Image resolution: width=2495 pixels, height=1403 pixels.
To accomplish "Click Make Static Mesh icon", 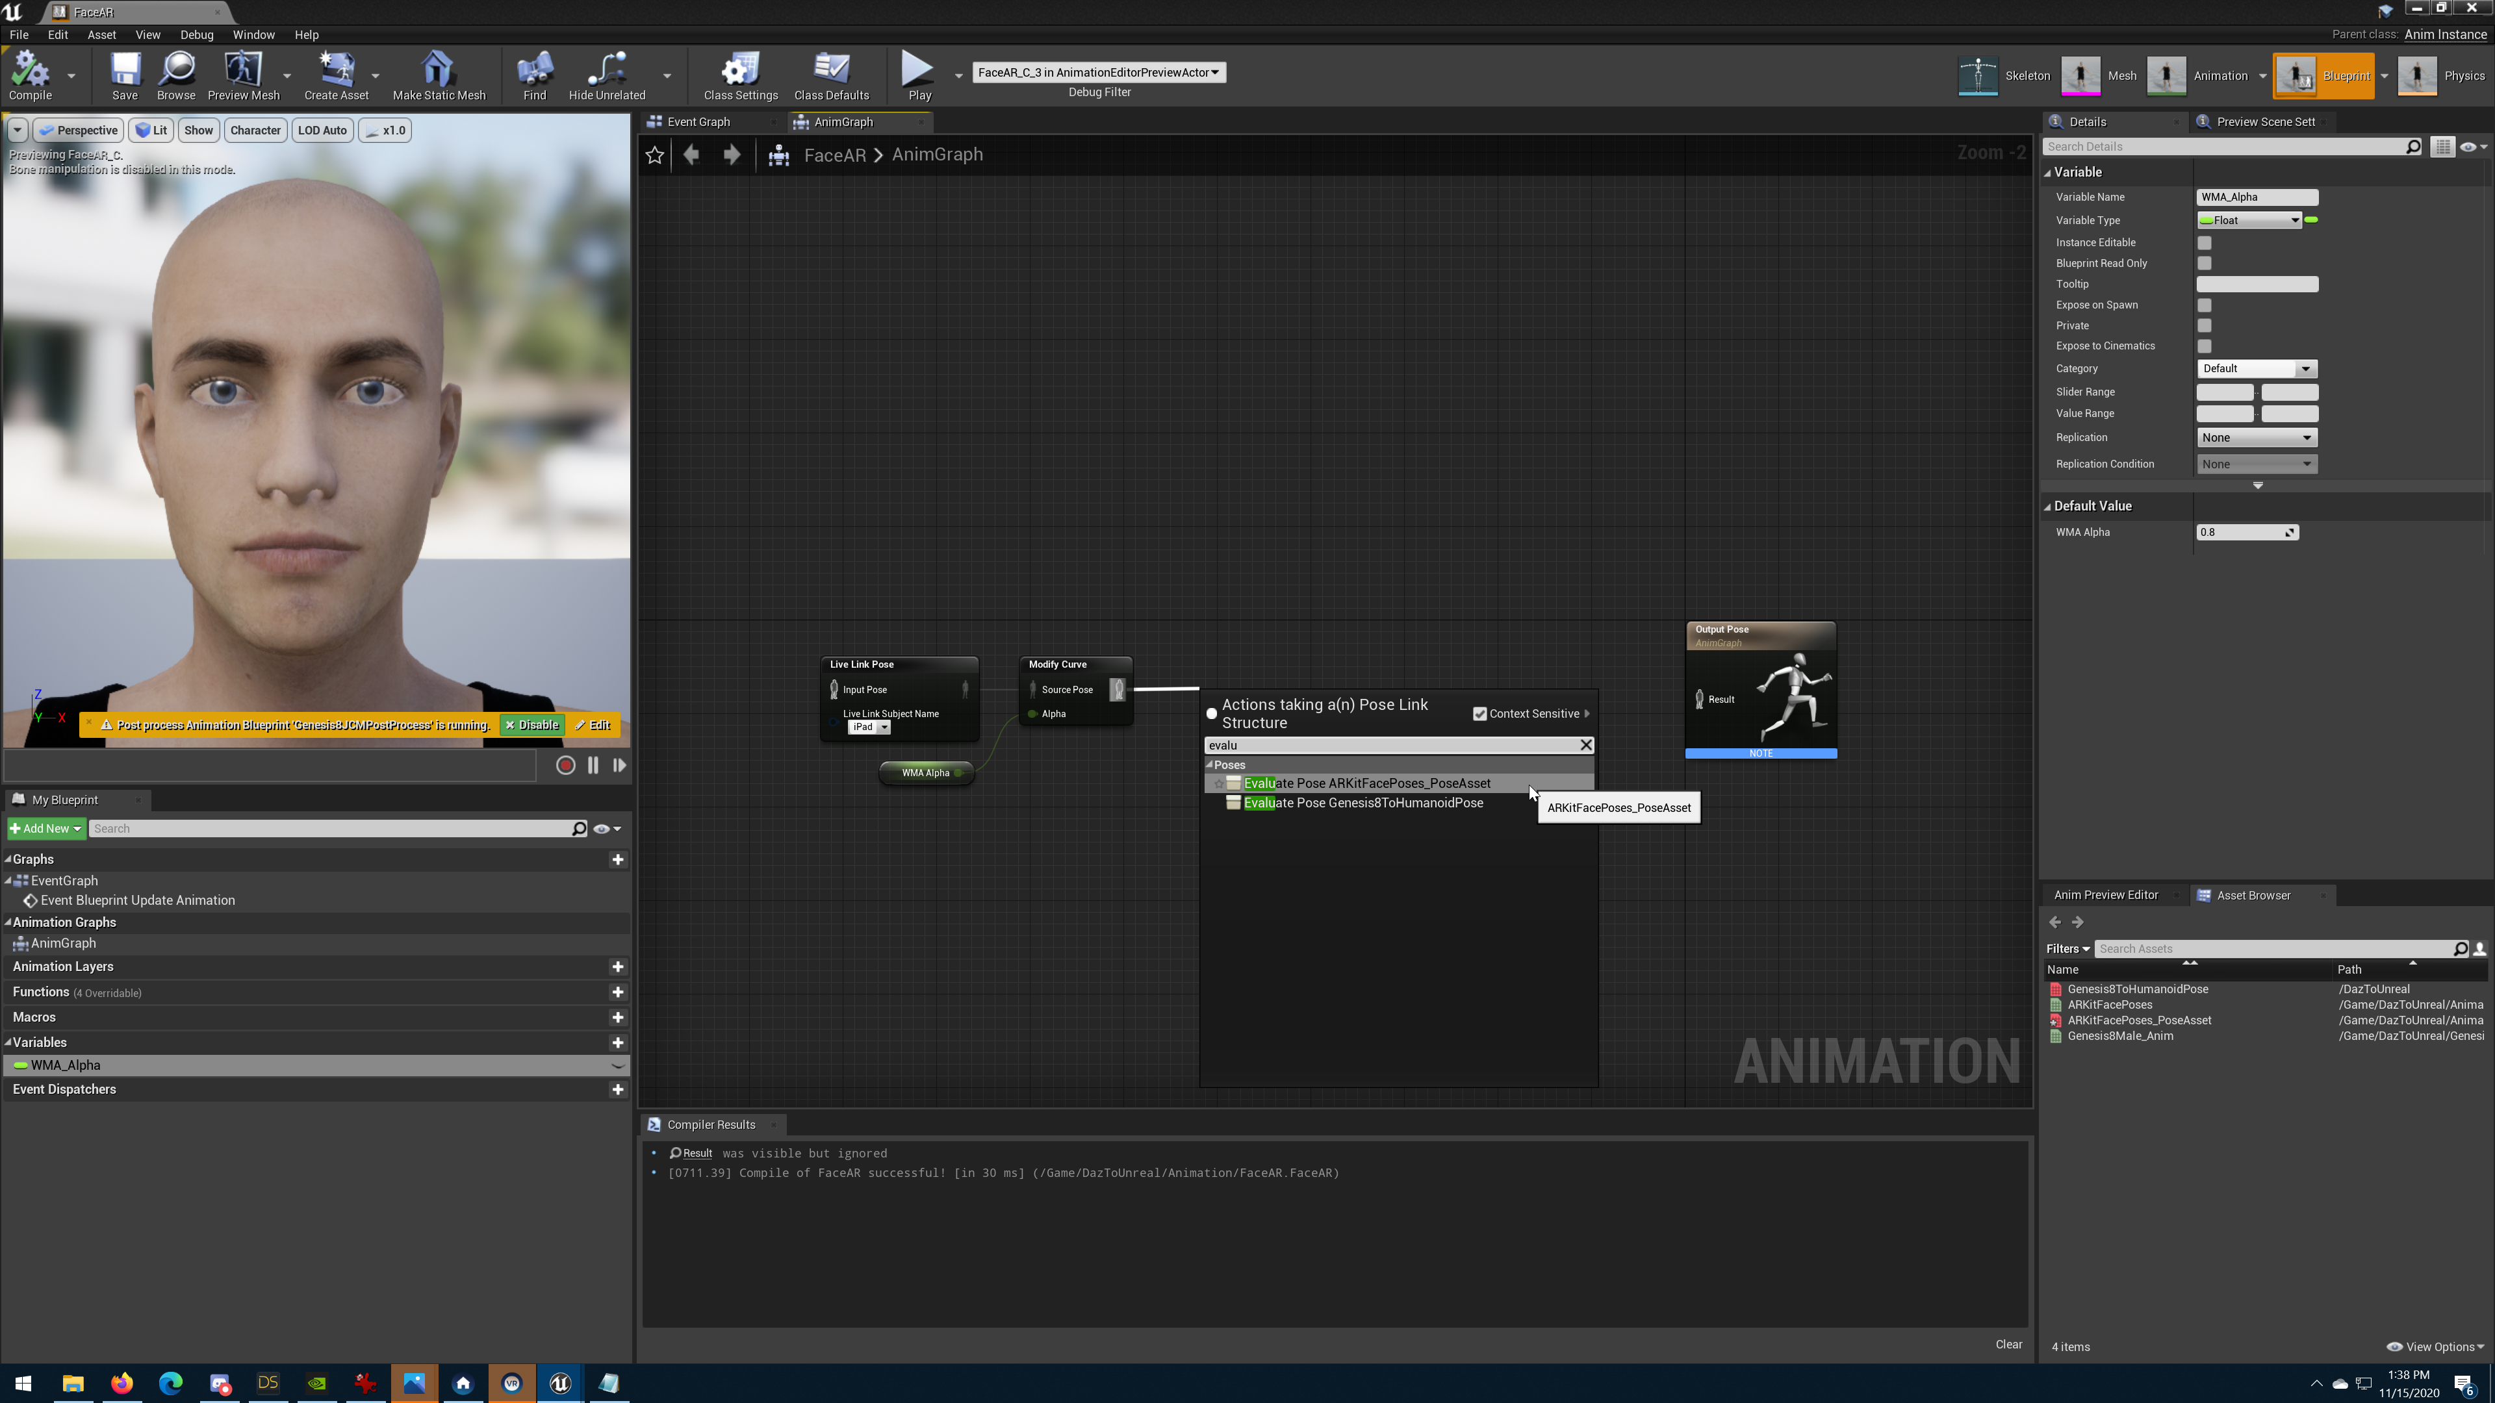I will [x=439, y=75].
